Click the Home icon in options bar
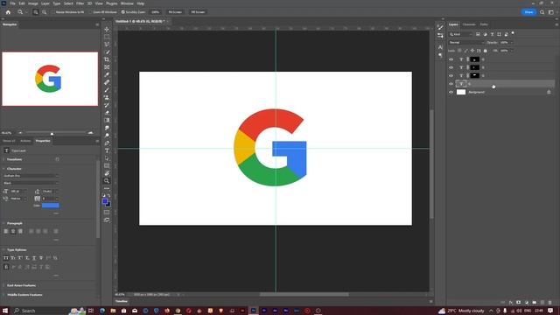The image size is (560, 315). point(8,12)
